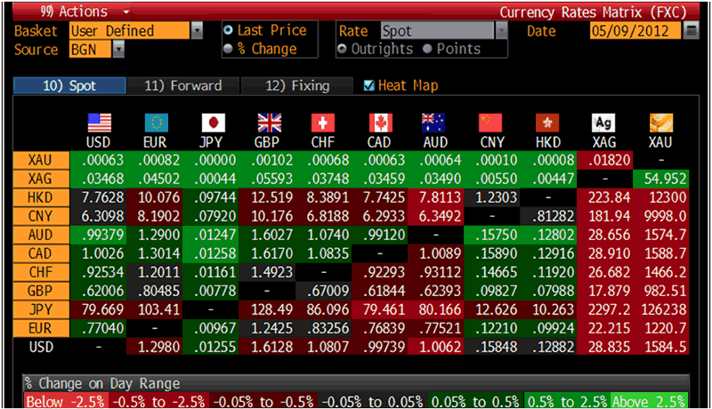Viewport: 712px width, 409px height.
Task: Open the Basket User Defined dropdown
Action: (196, 31)
